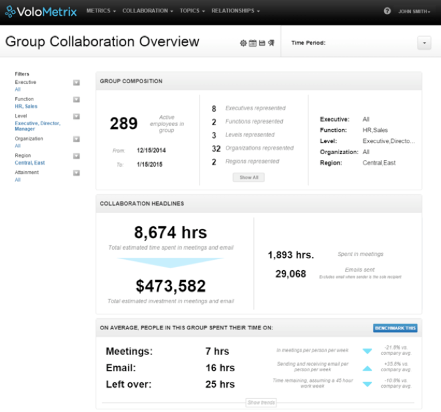Click the Left over down-arrow trend indicator
The image size is (441, 412).
(367, 384)
